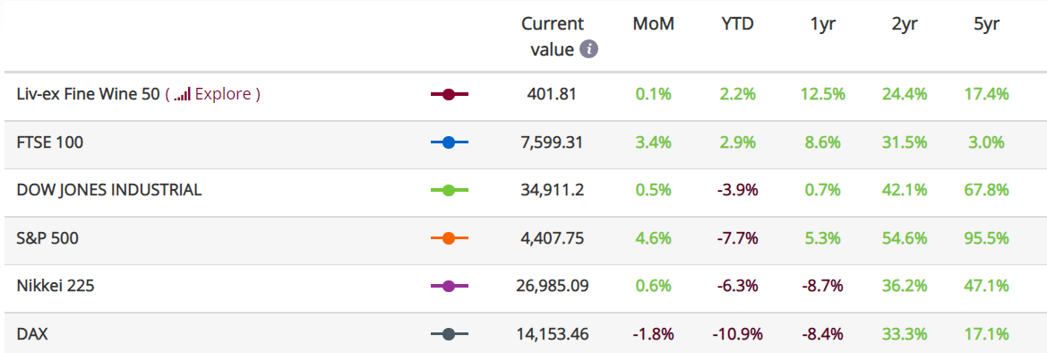The height and width of the screenshot is (353, 1047).
Task: Click the grey DAX series marker
Action: [450, 333]
